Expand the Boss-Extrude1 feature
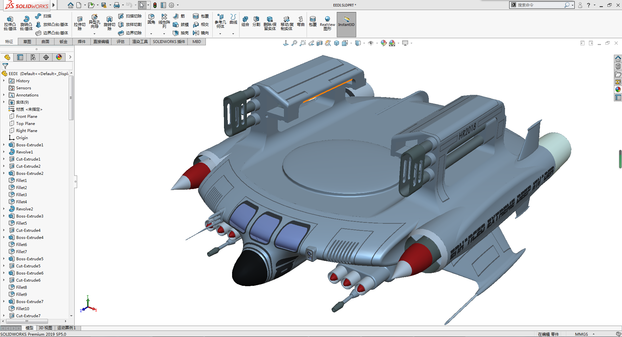 tap(4, 145)
